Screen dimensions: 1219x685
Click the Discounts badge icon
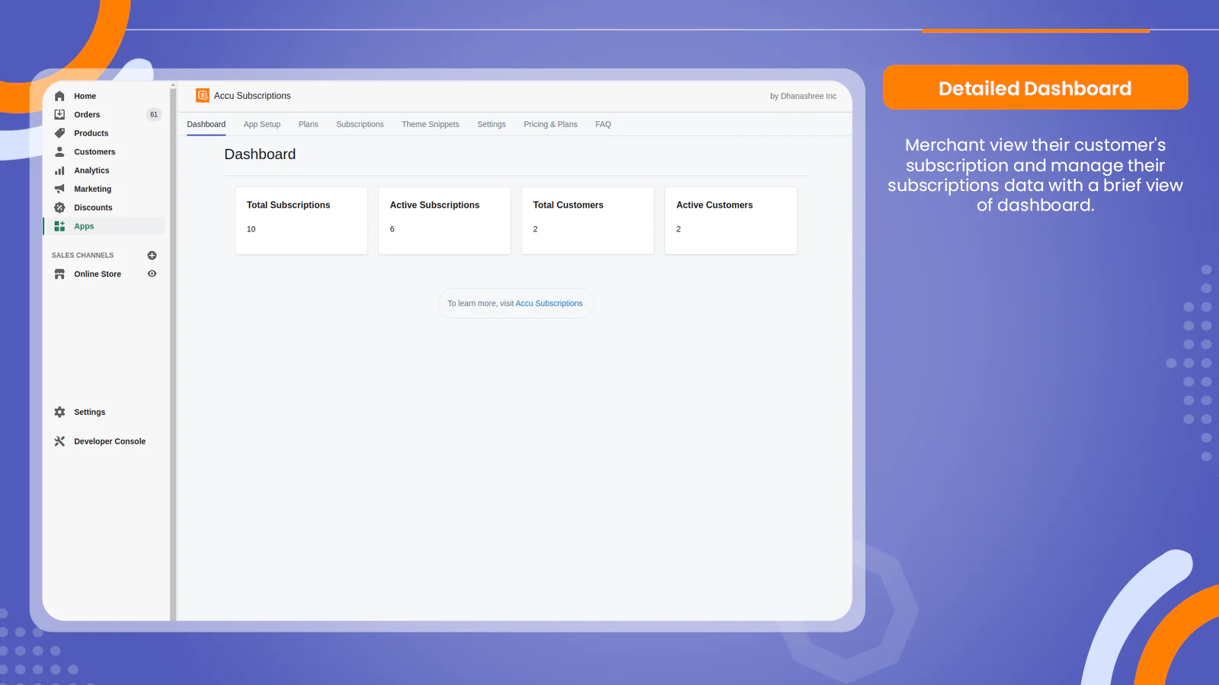pyautogui.click(x=59, y=207)
